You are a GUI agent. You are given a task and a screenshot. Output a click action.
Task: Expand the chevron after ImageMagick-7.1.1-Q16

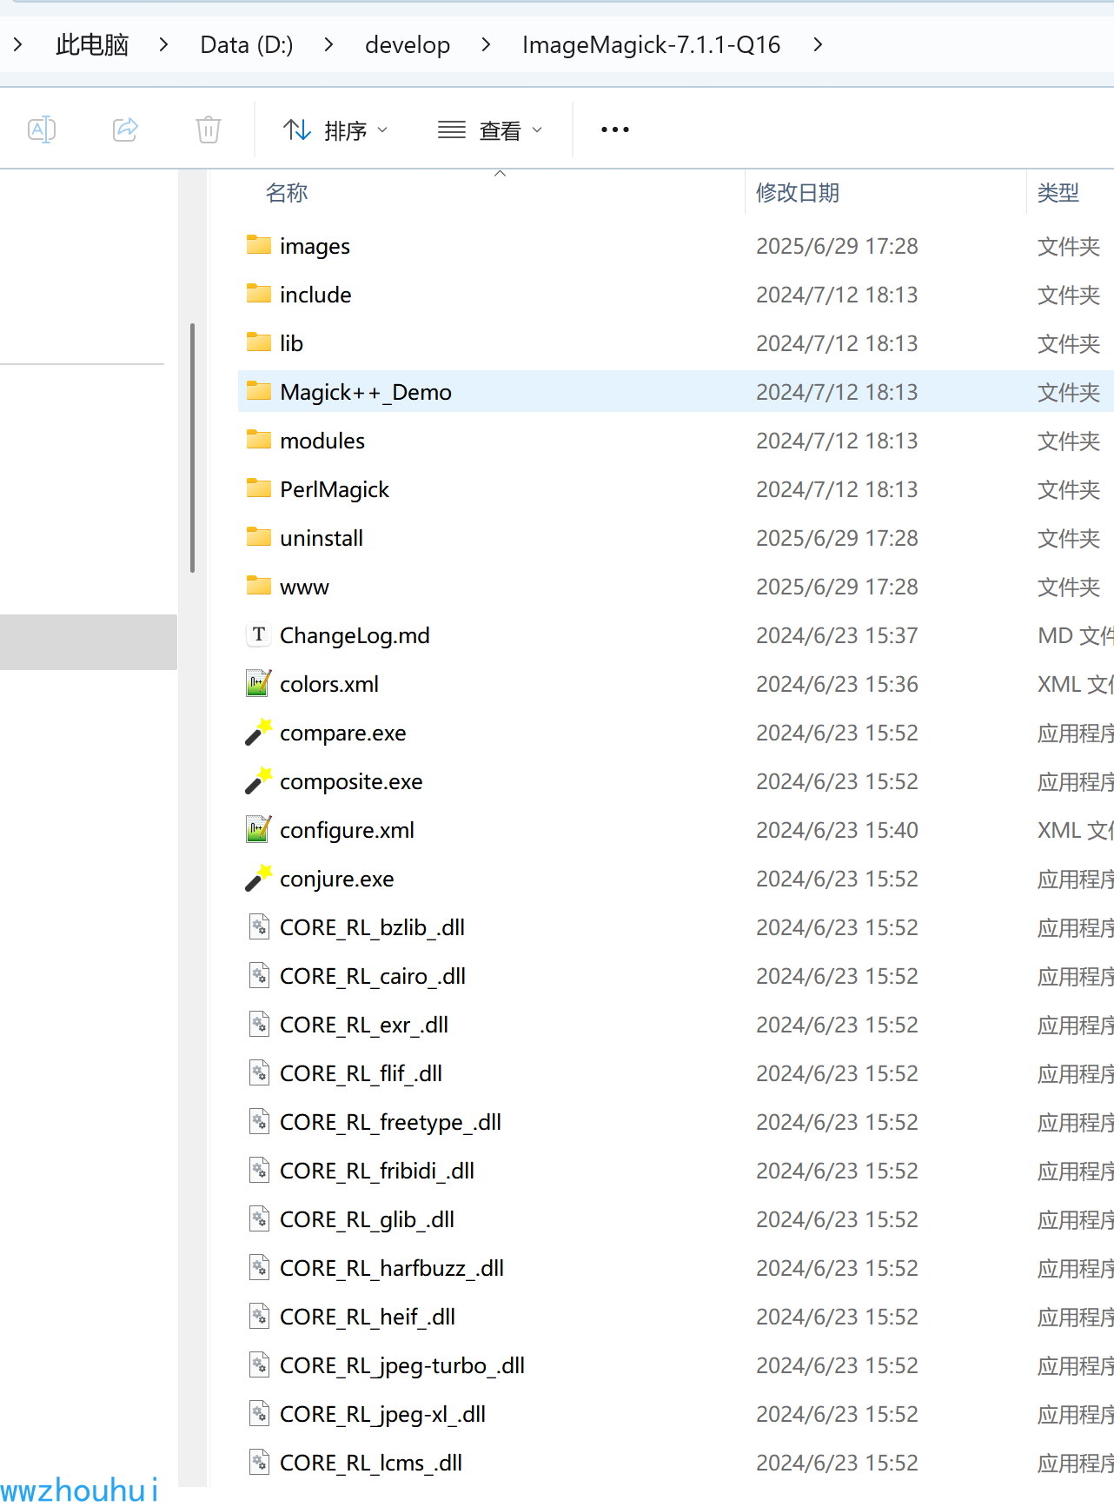[818, 44]
